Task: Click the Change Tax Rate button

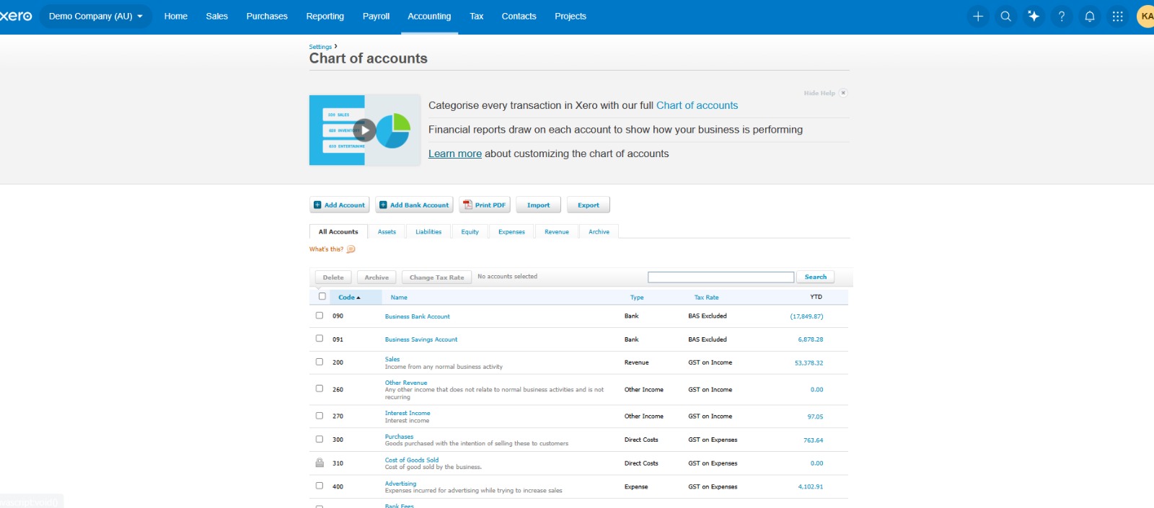Action: point(436,277)
